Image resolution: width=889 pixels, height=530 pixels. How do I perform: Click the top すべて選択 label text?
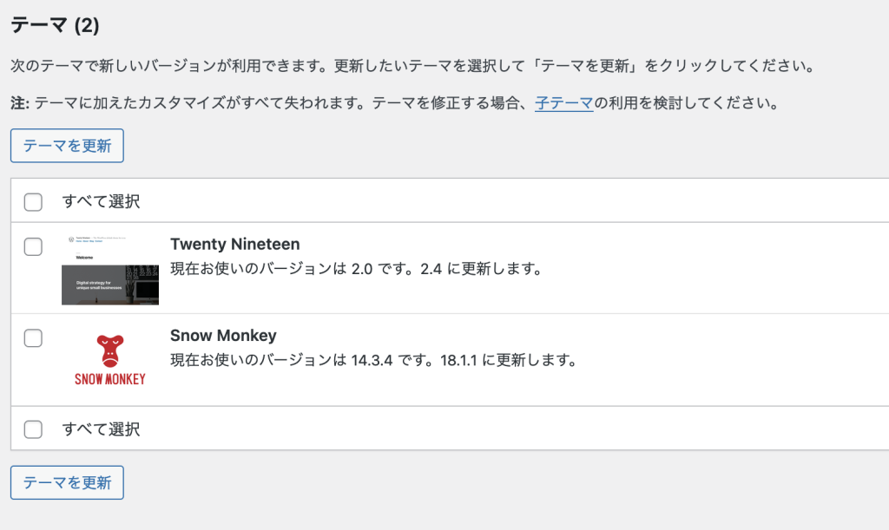[101, 202]
